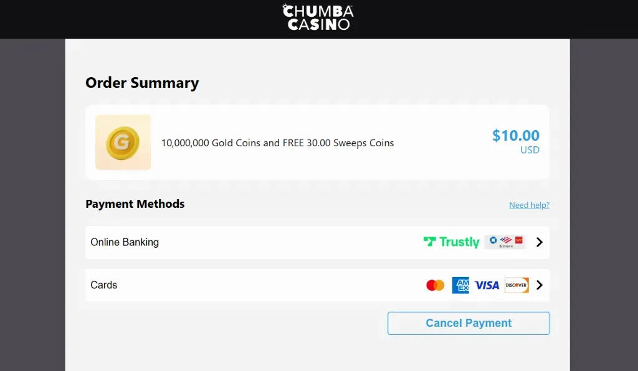Click the Wells Fargo icon
The width and height of the screenshot is (638, 371).
pos(519,240)
